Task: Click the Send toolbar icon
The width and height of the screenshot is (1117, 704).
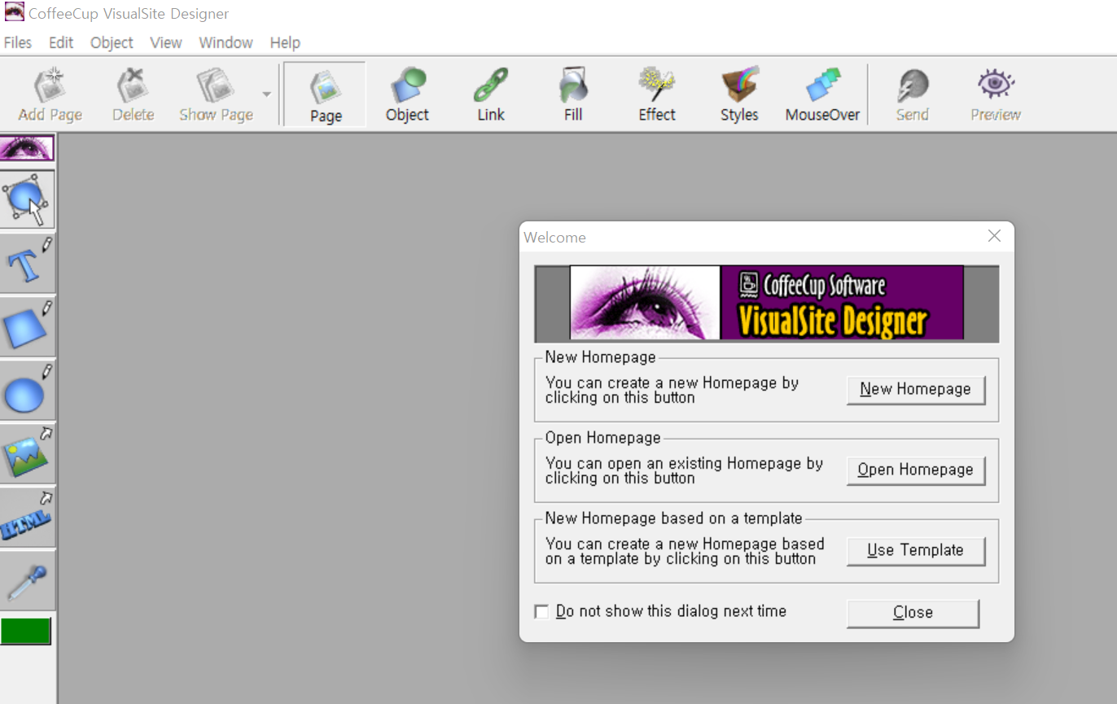Action: 912,94
